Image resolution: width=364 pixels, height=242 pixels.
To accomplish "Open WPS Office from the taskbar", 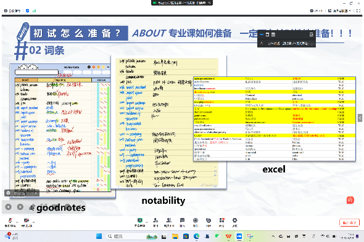I will 228,236.
